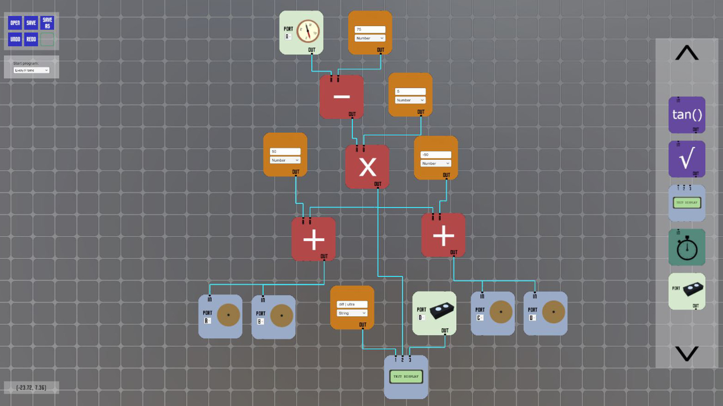Open the String type dropdown
Viewport: 723px width, 406px height.
point(352,313)
